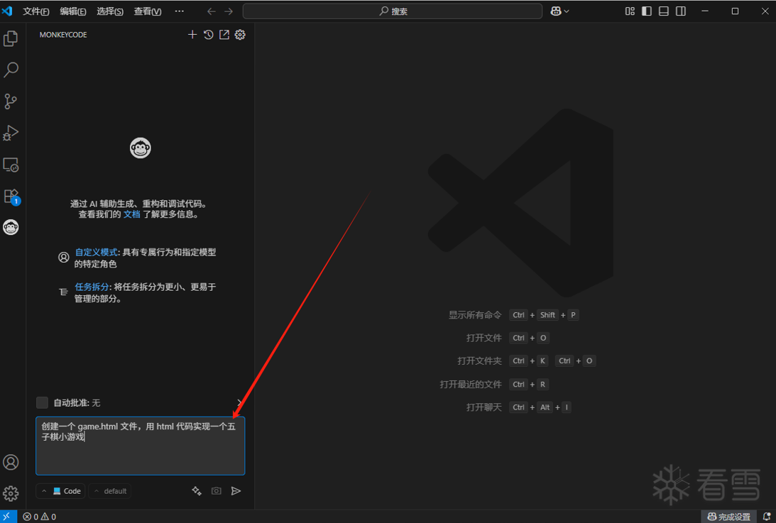Open the Manage gear in activity bar

click(x=11, y=493)
